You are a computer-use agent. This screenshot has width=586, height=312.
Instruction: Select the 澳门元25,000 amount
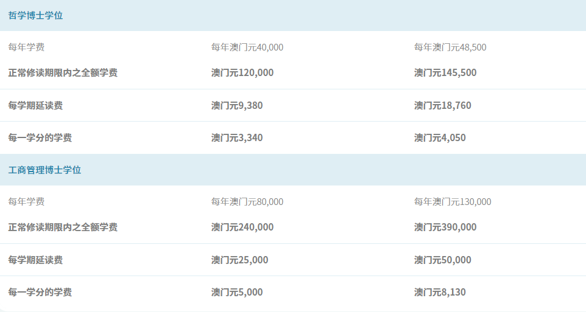click(239, 260)
